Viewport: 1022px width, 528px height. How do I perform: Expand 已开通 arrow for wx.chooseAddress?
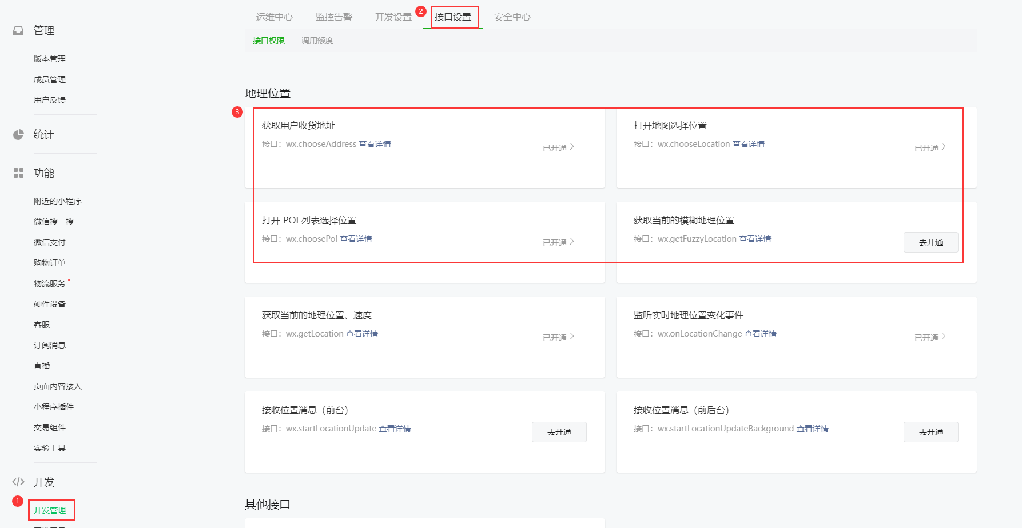[571, 147]
